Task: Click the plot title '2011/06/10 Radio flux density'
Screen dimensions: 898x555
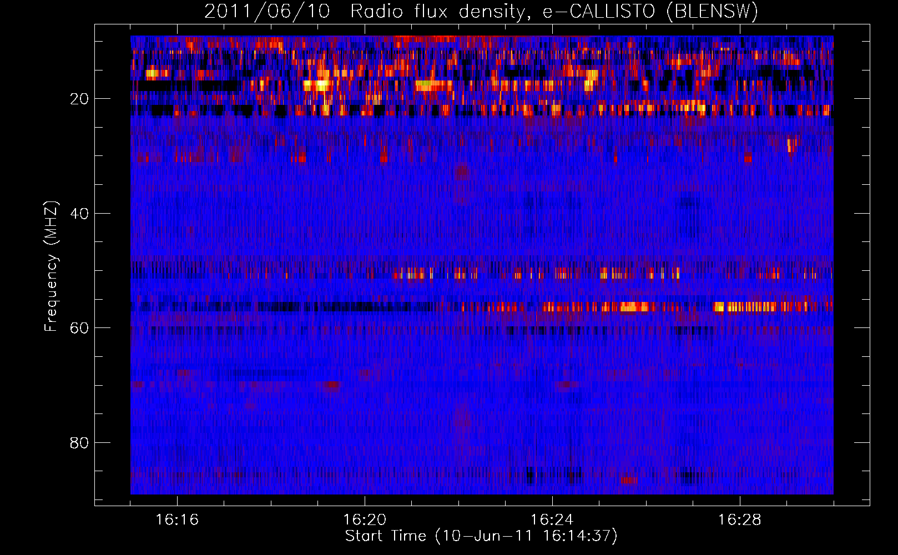Action: [x=481, y=11]
